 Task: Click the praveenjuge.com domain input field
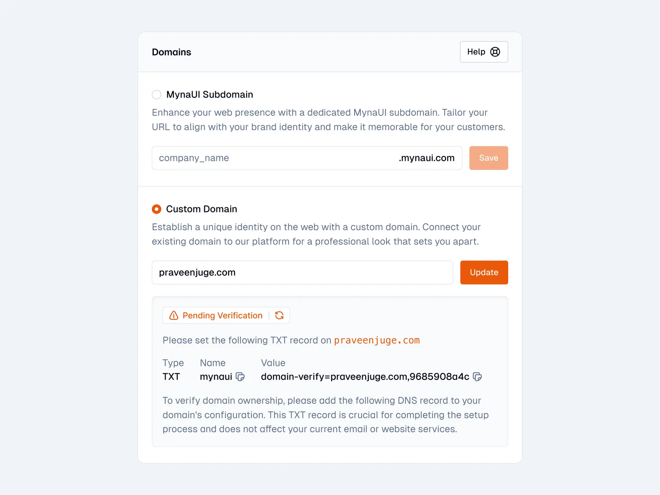pyautogui.click(x=302, y=272)
